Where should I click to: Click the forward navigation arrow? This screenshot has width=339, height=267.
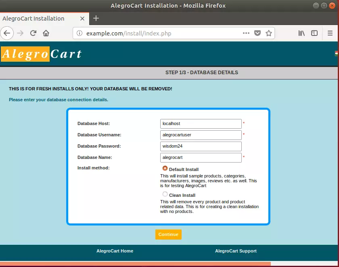point(20,33)
